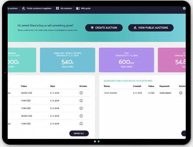Click the Suggested Public Auctions By Your Keywords heading
Screen dimensions: 193x147
click(128, 81)
